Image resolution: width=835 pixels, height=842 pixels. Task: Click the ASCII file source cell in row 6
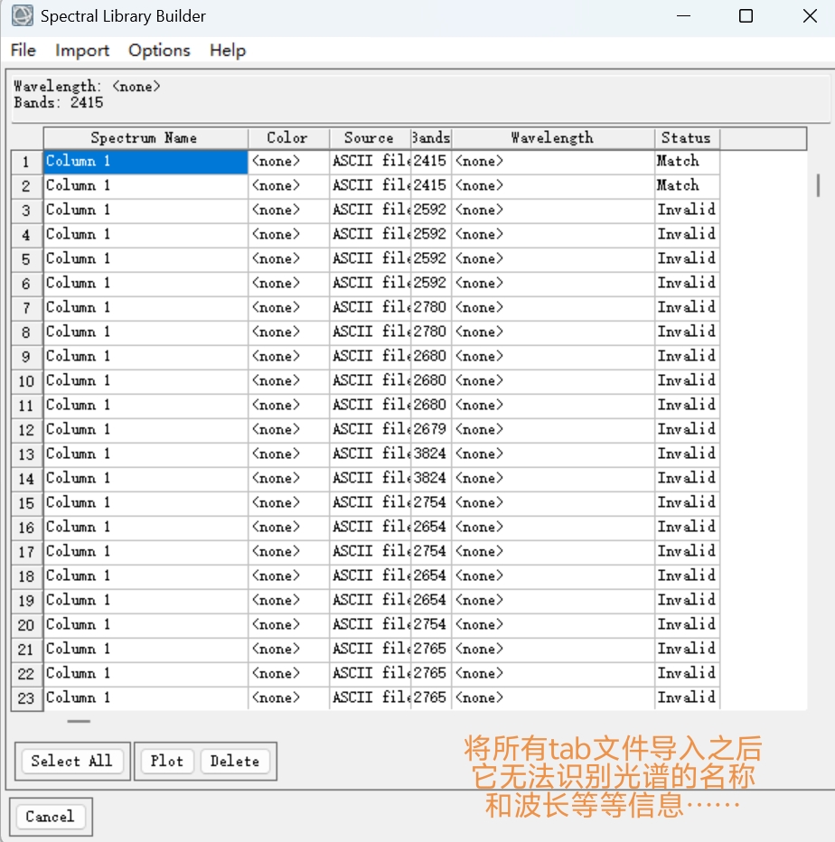pos(370,283)
